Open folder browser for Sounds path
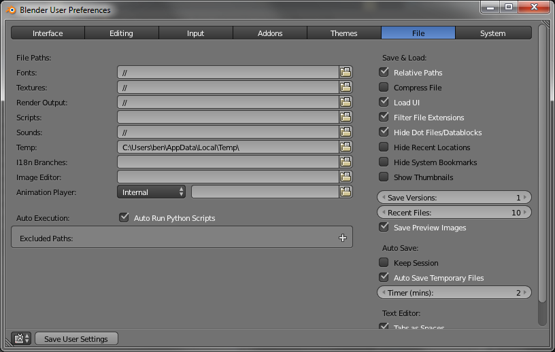This screenshot has height=352, width=555. click(346, 132)
